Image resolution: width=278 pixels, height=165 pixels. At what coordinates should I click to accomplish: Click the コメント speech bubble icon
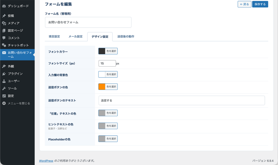click(x=4, y=38)
